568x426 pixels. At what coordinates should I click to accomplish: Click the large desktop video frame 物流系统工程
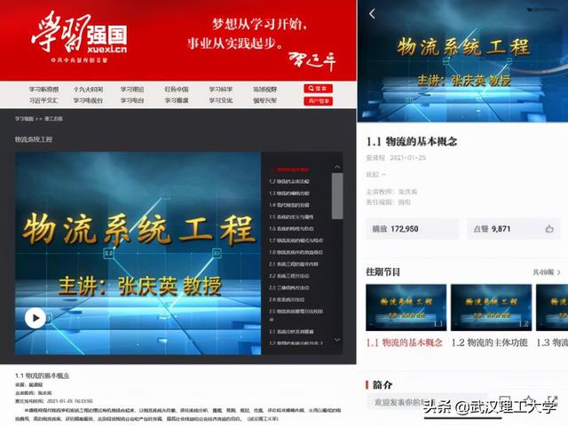coord(138,253)
